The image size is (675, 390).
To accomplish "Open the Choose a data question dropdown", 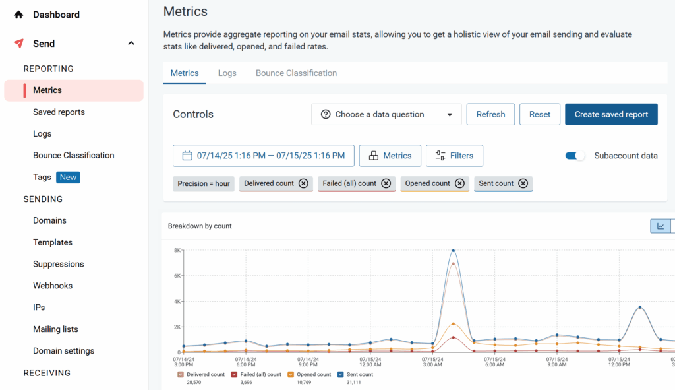I will point(386,114).
